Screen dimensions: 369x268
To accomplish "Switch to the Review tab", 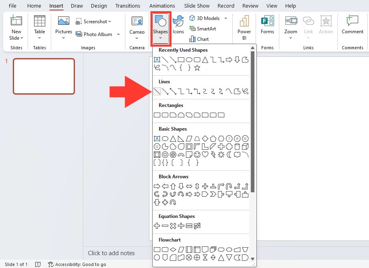I will (x=250, y=6).
